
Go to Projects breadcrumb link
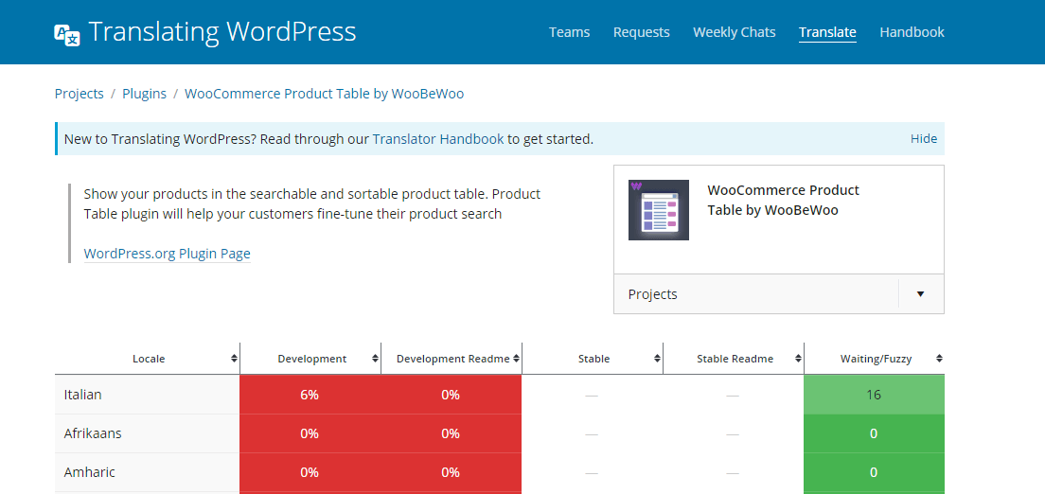[x=80, y=94]
